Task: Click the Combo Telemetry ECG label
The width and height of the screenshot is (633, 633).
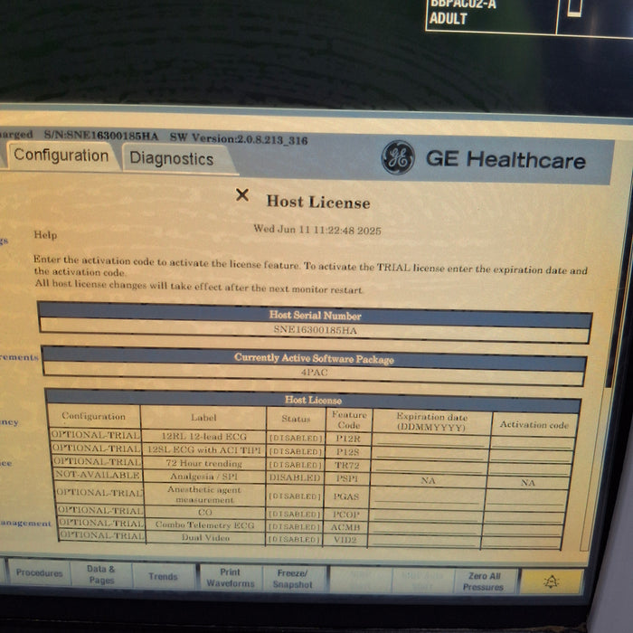Action: [204, 524]
